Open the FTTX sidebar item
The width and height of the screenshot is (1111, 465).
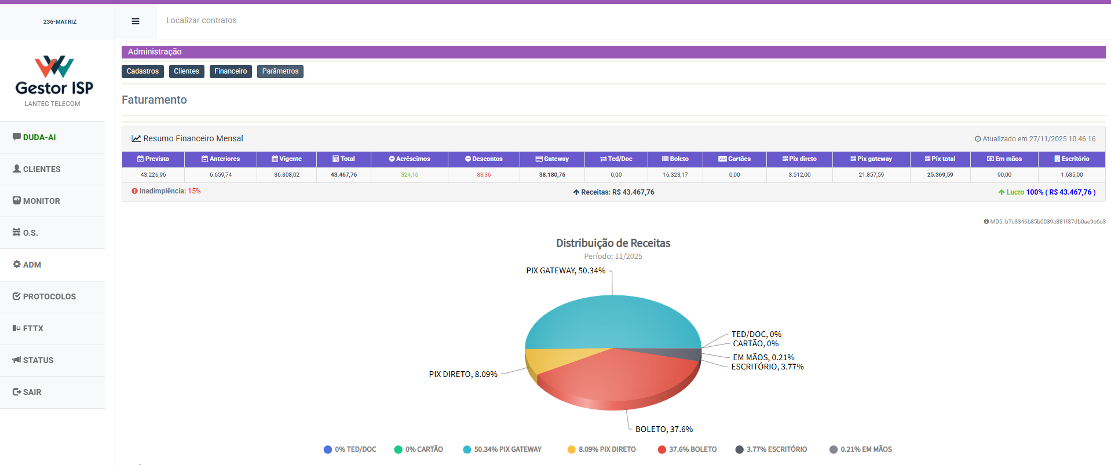(x=33, y=328)
